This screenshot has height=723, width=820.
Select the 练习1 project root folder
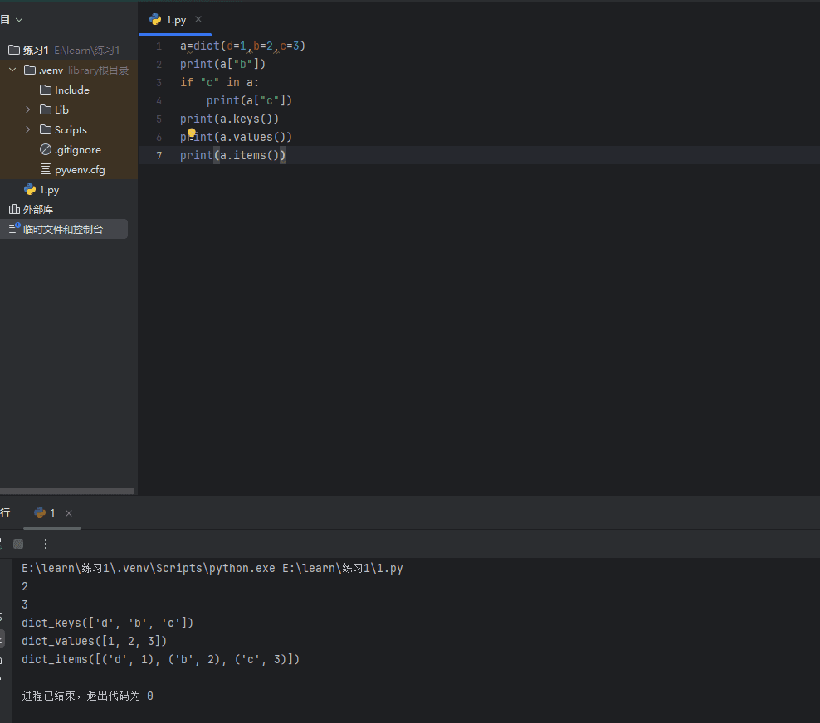[x=36, y=51]
